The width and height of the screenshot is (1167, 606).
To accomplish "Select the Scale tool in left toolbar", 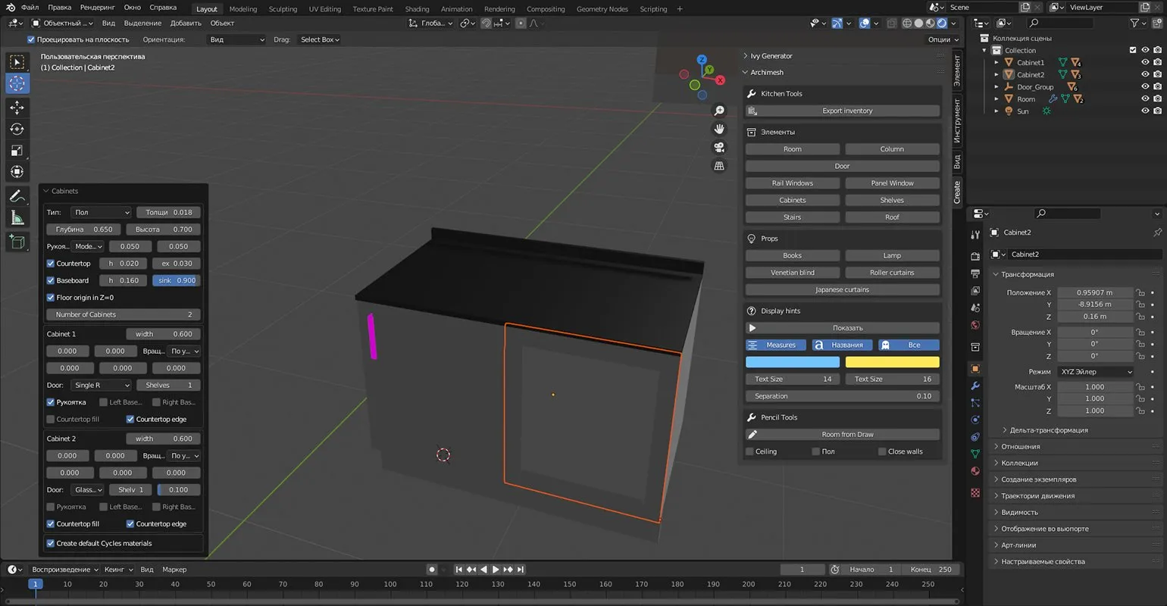I will pos(17,151).
